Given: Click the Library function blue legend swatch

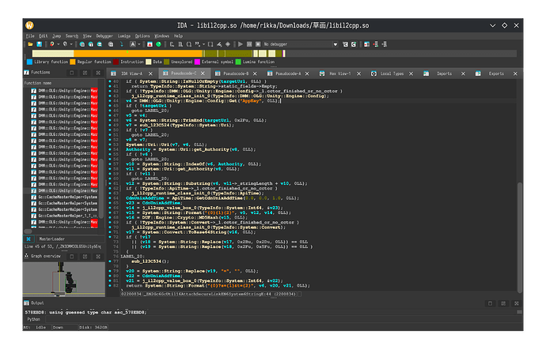Looking at the screenshot, I should 29,62.
